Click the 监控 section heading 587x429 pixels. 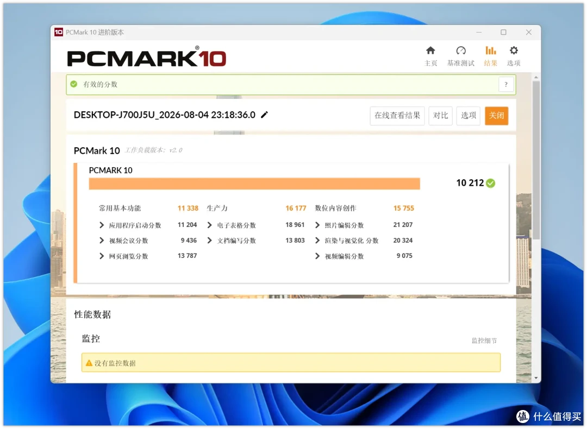(x=91, y=338)
